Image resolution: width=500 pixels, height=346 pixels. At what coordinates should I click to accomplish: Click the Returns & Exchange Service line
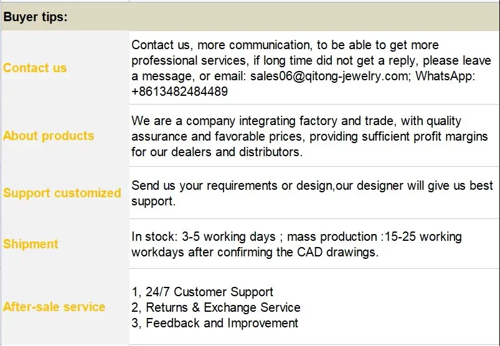point(216,307)
